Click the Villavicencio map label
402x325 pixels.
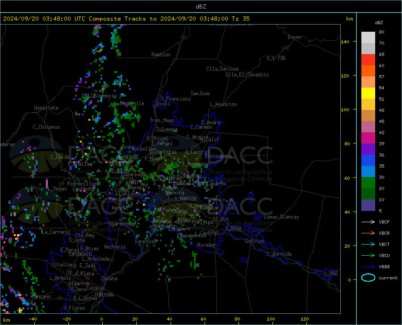click(x=100, y=96)
